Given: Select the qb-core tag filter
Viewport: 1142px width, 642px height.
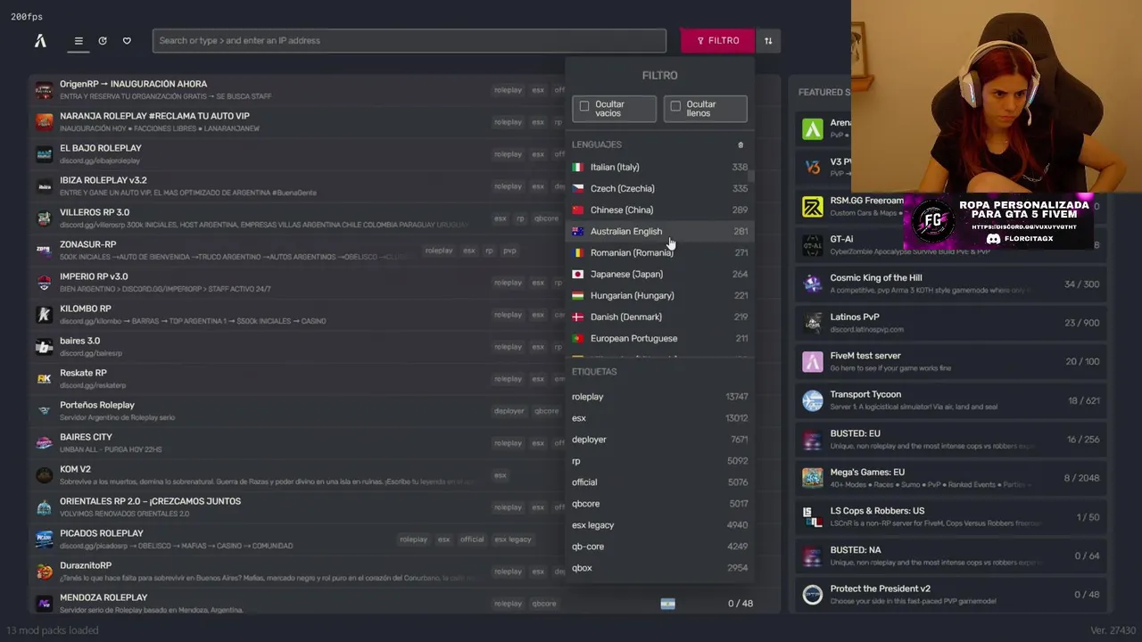Looking at the screenshot, I should pos(660,547).
